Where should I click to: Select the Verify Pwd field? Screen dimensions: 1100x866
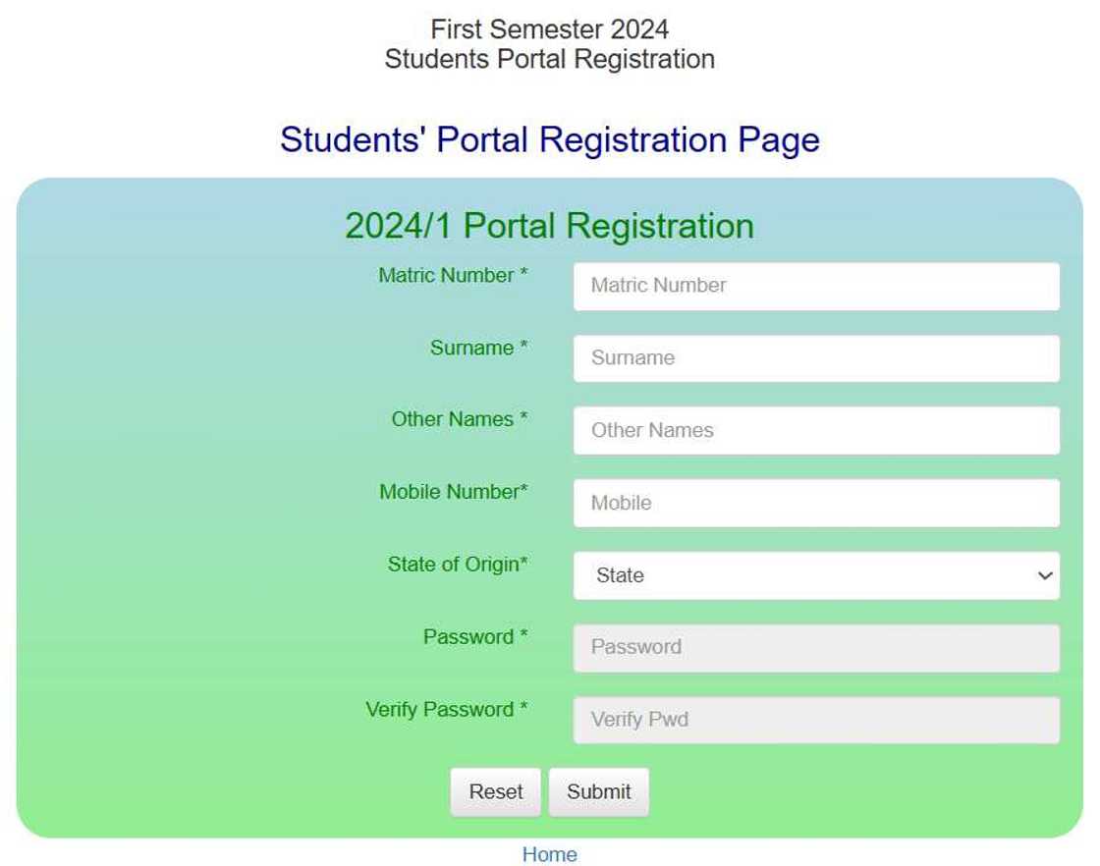point(815,719)
